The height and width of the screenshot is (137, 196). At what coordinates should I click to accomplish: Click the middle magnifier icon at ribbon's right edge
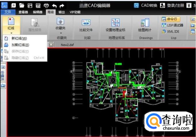[193, 25]
